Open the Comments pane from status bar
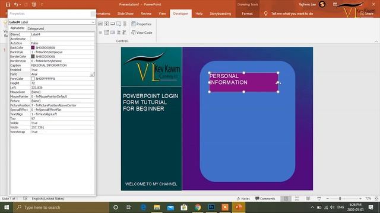The image size is (380, 213). click(265, 199)
